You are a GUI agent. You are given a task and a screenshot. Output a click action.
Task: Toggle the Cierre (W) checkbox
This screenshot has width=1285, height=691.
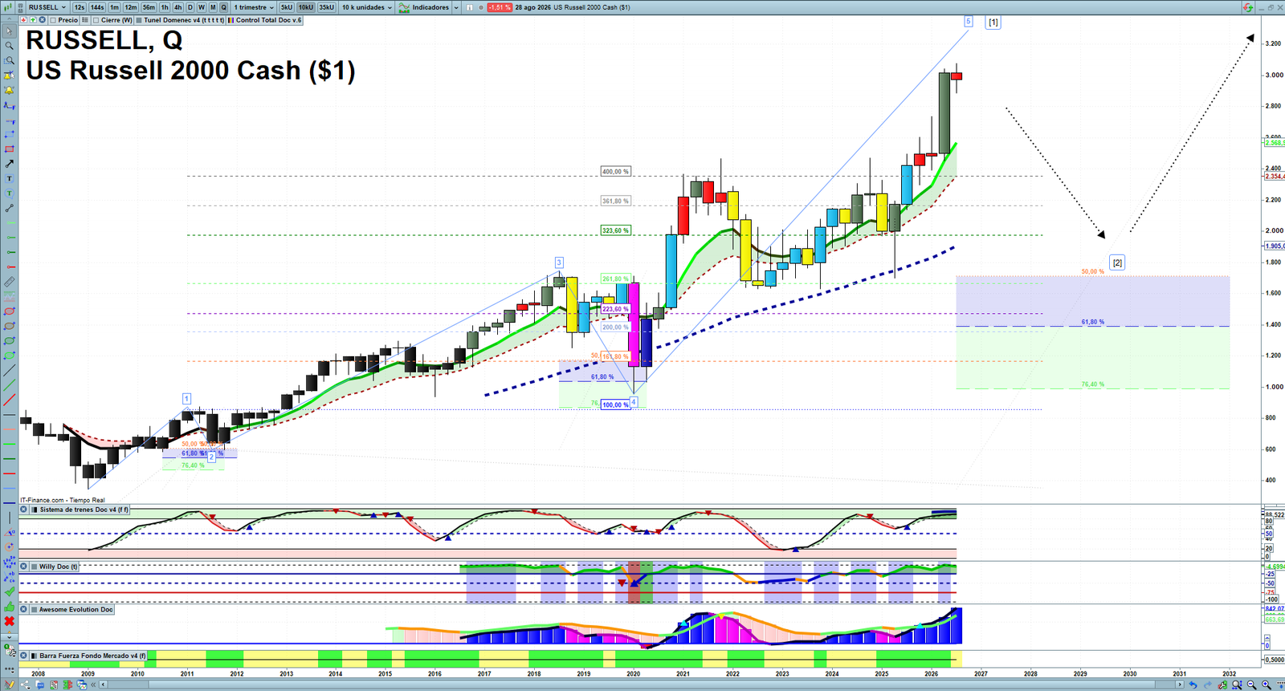pyautogui.click(x=96, y=20)
